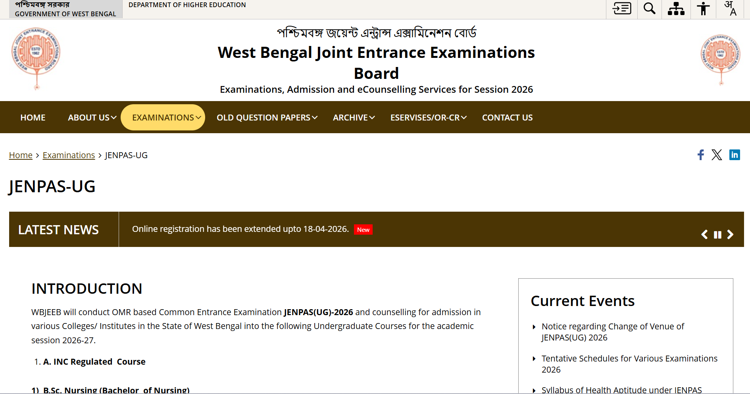Open Syllabus of Health Aptitude link

[x=621, y=390]
